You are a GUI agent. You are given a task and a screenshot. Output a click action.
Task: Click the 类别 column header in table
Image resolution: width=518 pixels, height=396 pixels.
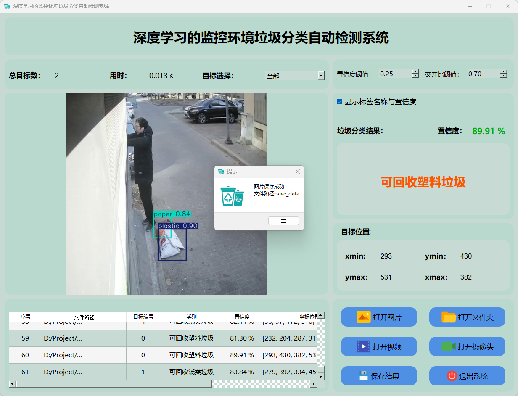(191, 317)
